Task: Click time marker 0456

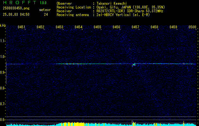Action: coord(116,27)
